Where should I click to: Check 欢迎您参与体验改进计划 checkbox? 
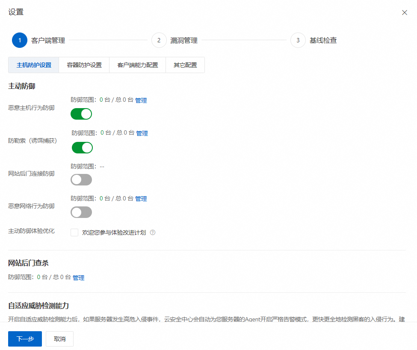click(x=74, y=232)
